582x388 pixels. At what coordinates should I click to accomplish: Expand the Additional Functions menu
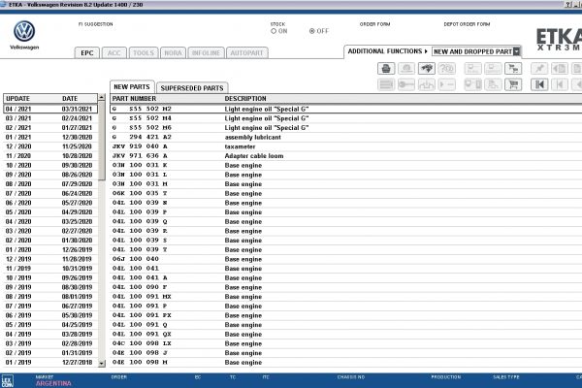[x=387, y=51]
